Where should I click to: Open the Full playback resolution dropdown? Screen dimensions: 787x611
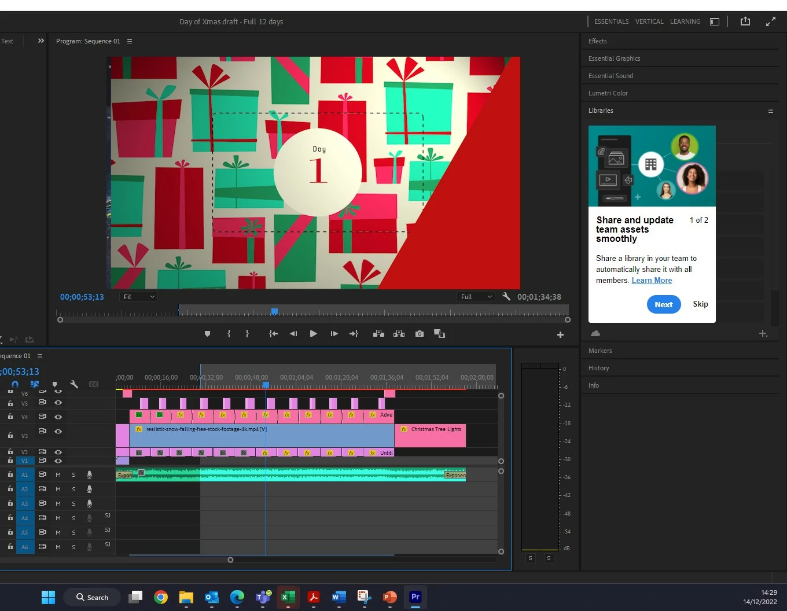click(477, 297)
